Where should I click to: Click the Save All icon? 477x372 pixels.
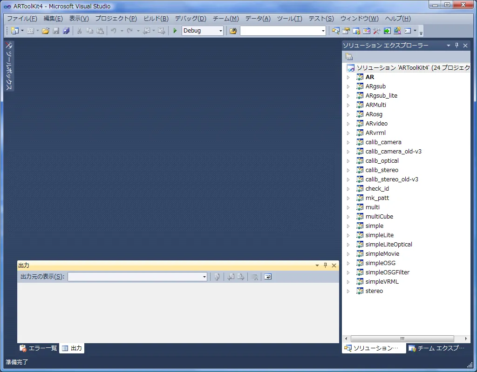[x=66, y=31]
